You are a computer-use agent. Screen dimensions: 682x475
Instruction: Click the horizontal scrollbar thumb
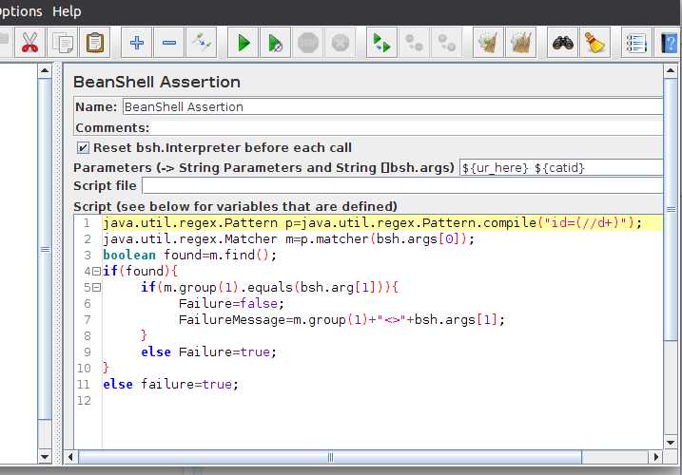pos(330,457)
